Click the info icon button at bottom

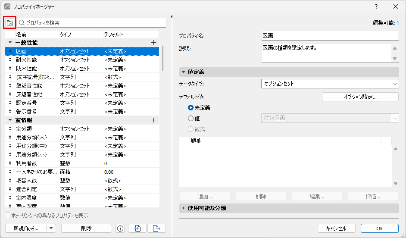pyautogui.click(x=120, y=229)
